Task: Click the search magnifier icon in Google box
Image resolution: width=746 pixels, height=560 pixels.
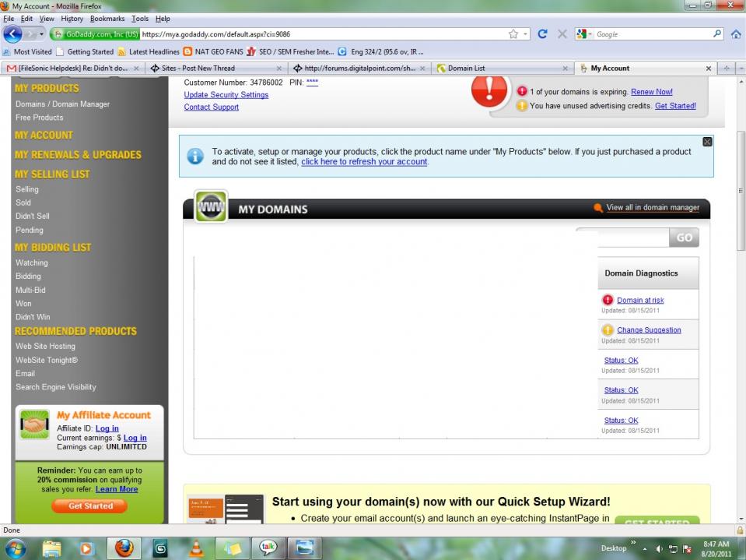Action: 717,33
